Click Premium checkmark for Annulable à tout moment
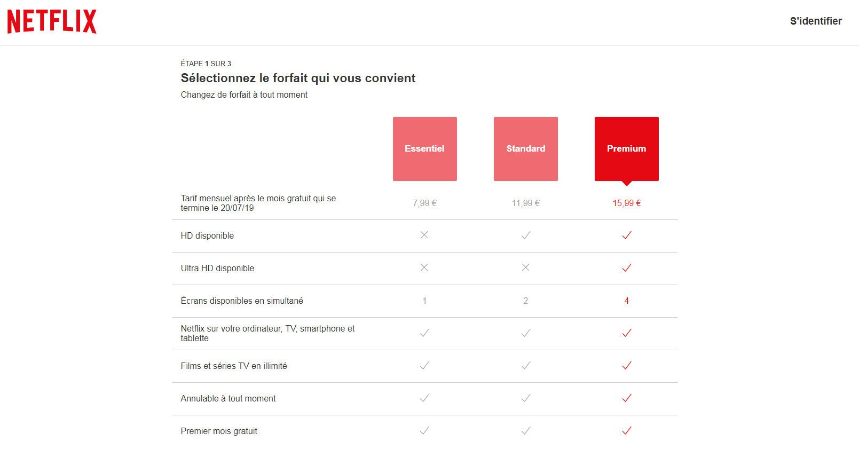This screenshot has height=449, width=859. [627, 398]
